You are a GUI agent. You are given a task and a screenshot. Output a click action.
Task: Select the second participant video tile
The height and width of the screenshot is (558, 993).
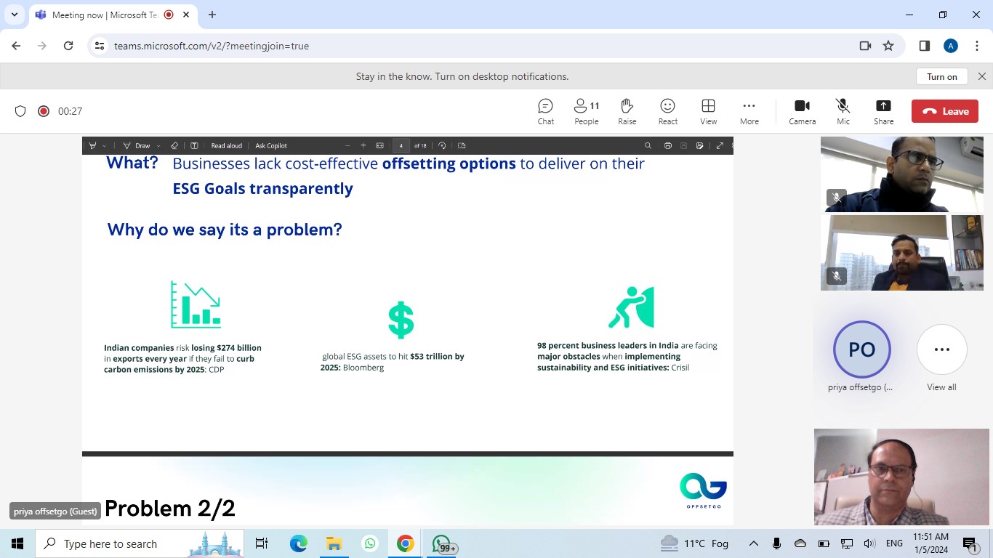click(902, 253)
